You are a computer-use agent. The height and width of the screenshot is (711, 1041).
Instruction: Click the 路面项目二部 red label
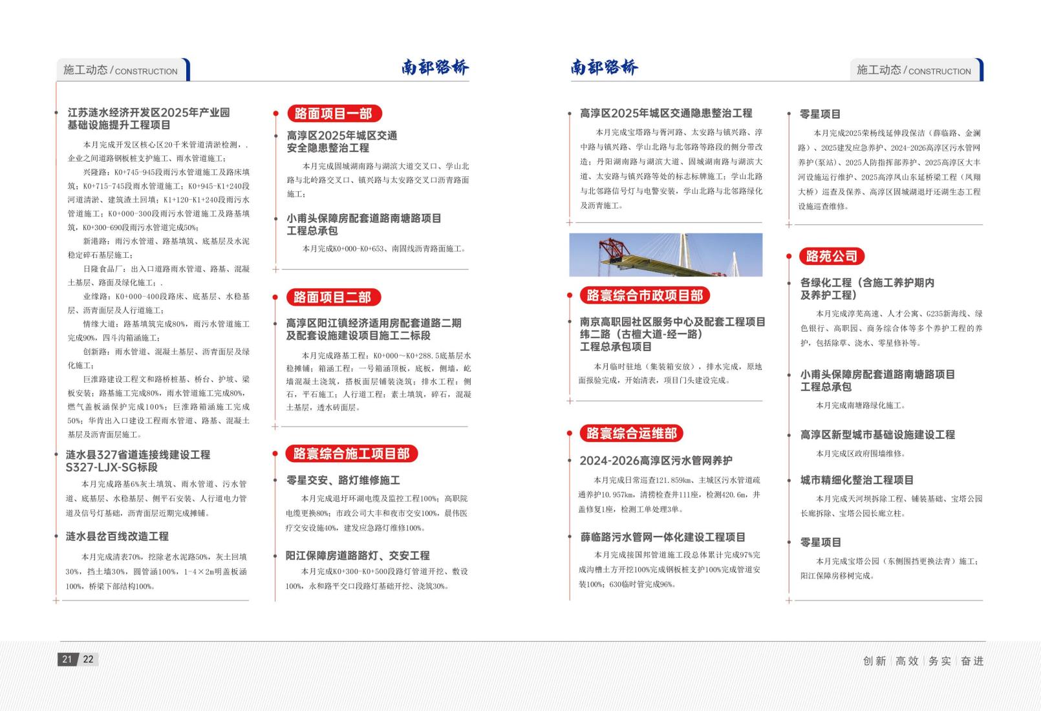[334, 297]
